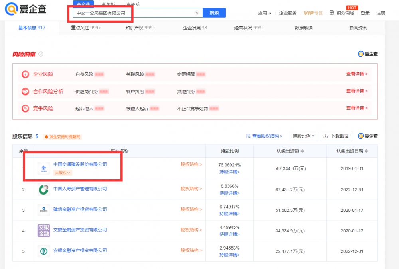Click 关联风险 in the enterprise risk row
This screenshot has height=269, width=399.
(x=135, y=74)
